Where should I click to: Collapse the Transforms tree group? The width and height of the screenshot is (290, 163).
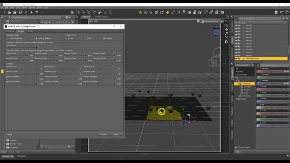click(238, 84)
